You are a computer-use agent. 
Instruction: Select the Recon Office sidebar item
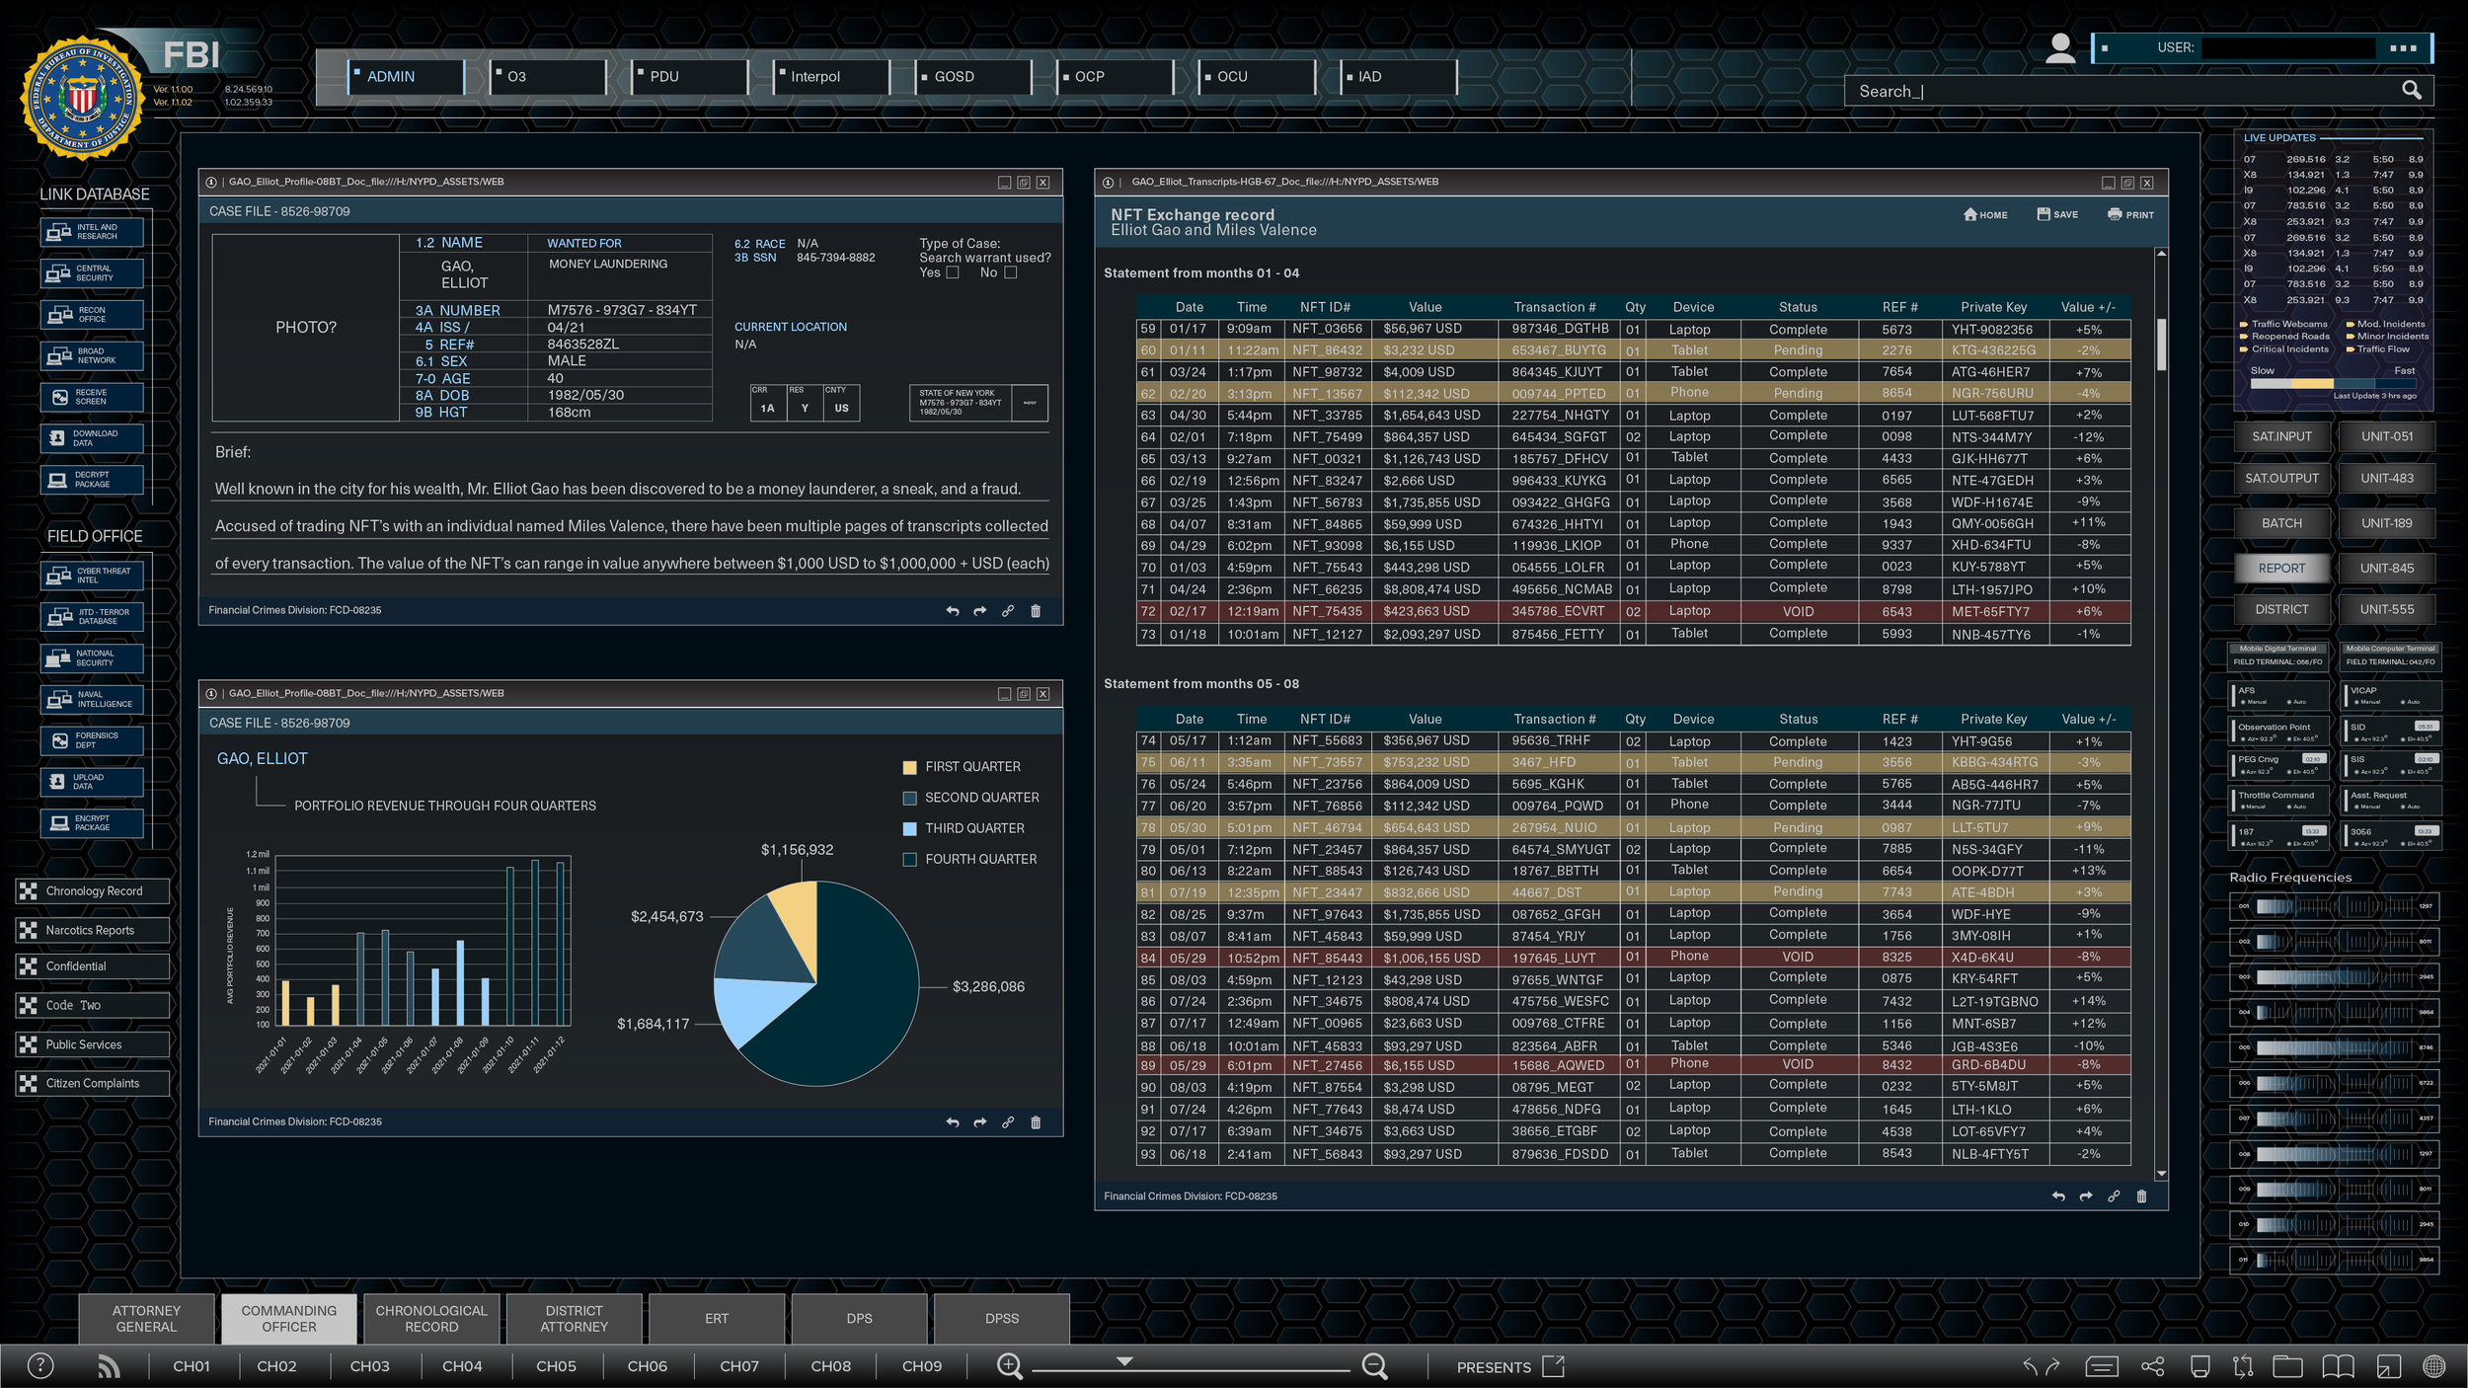(93, 315)
